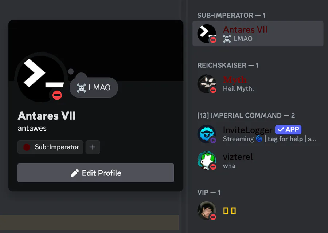The image size is (328, 233).
Task: Click the Antares VII display name on profile
Action: tap(47, 116)
